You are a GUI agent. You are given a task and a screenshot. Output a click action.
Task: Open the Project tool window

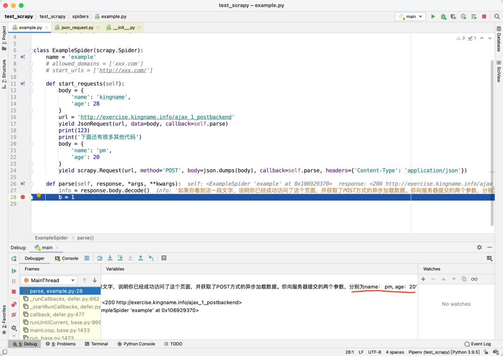click(4, 38)
